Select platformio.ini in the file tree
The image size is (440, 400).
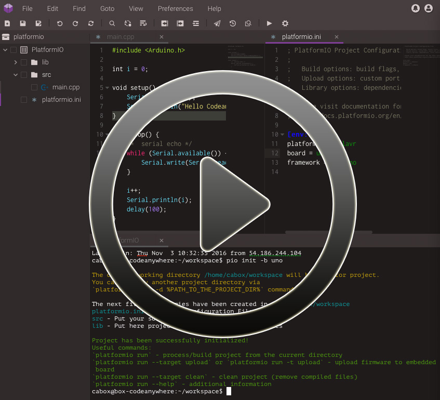click(x=61, y=100)
